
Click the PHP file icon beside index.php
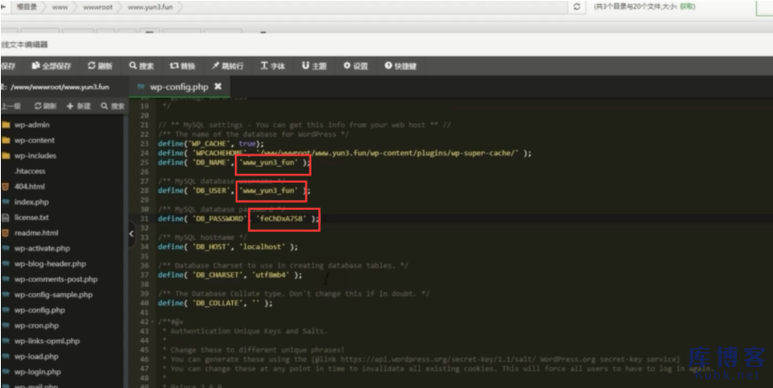(x=6, y=202)
